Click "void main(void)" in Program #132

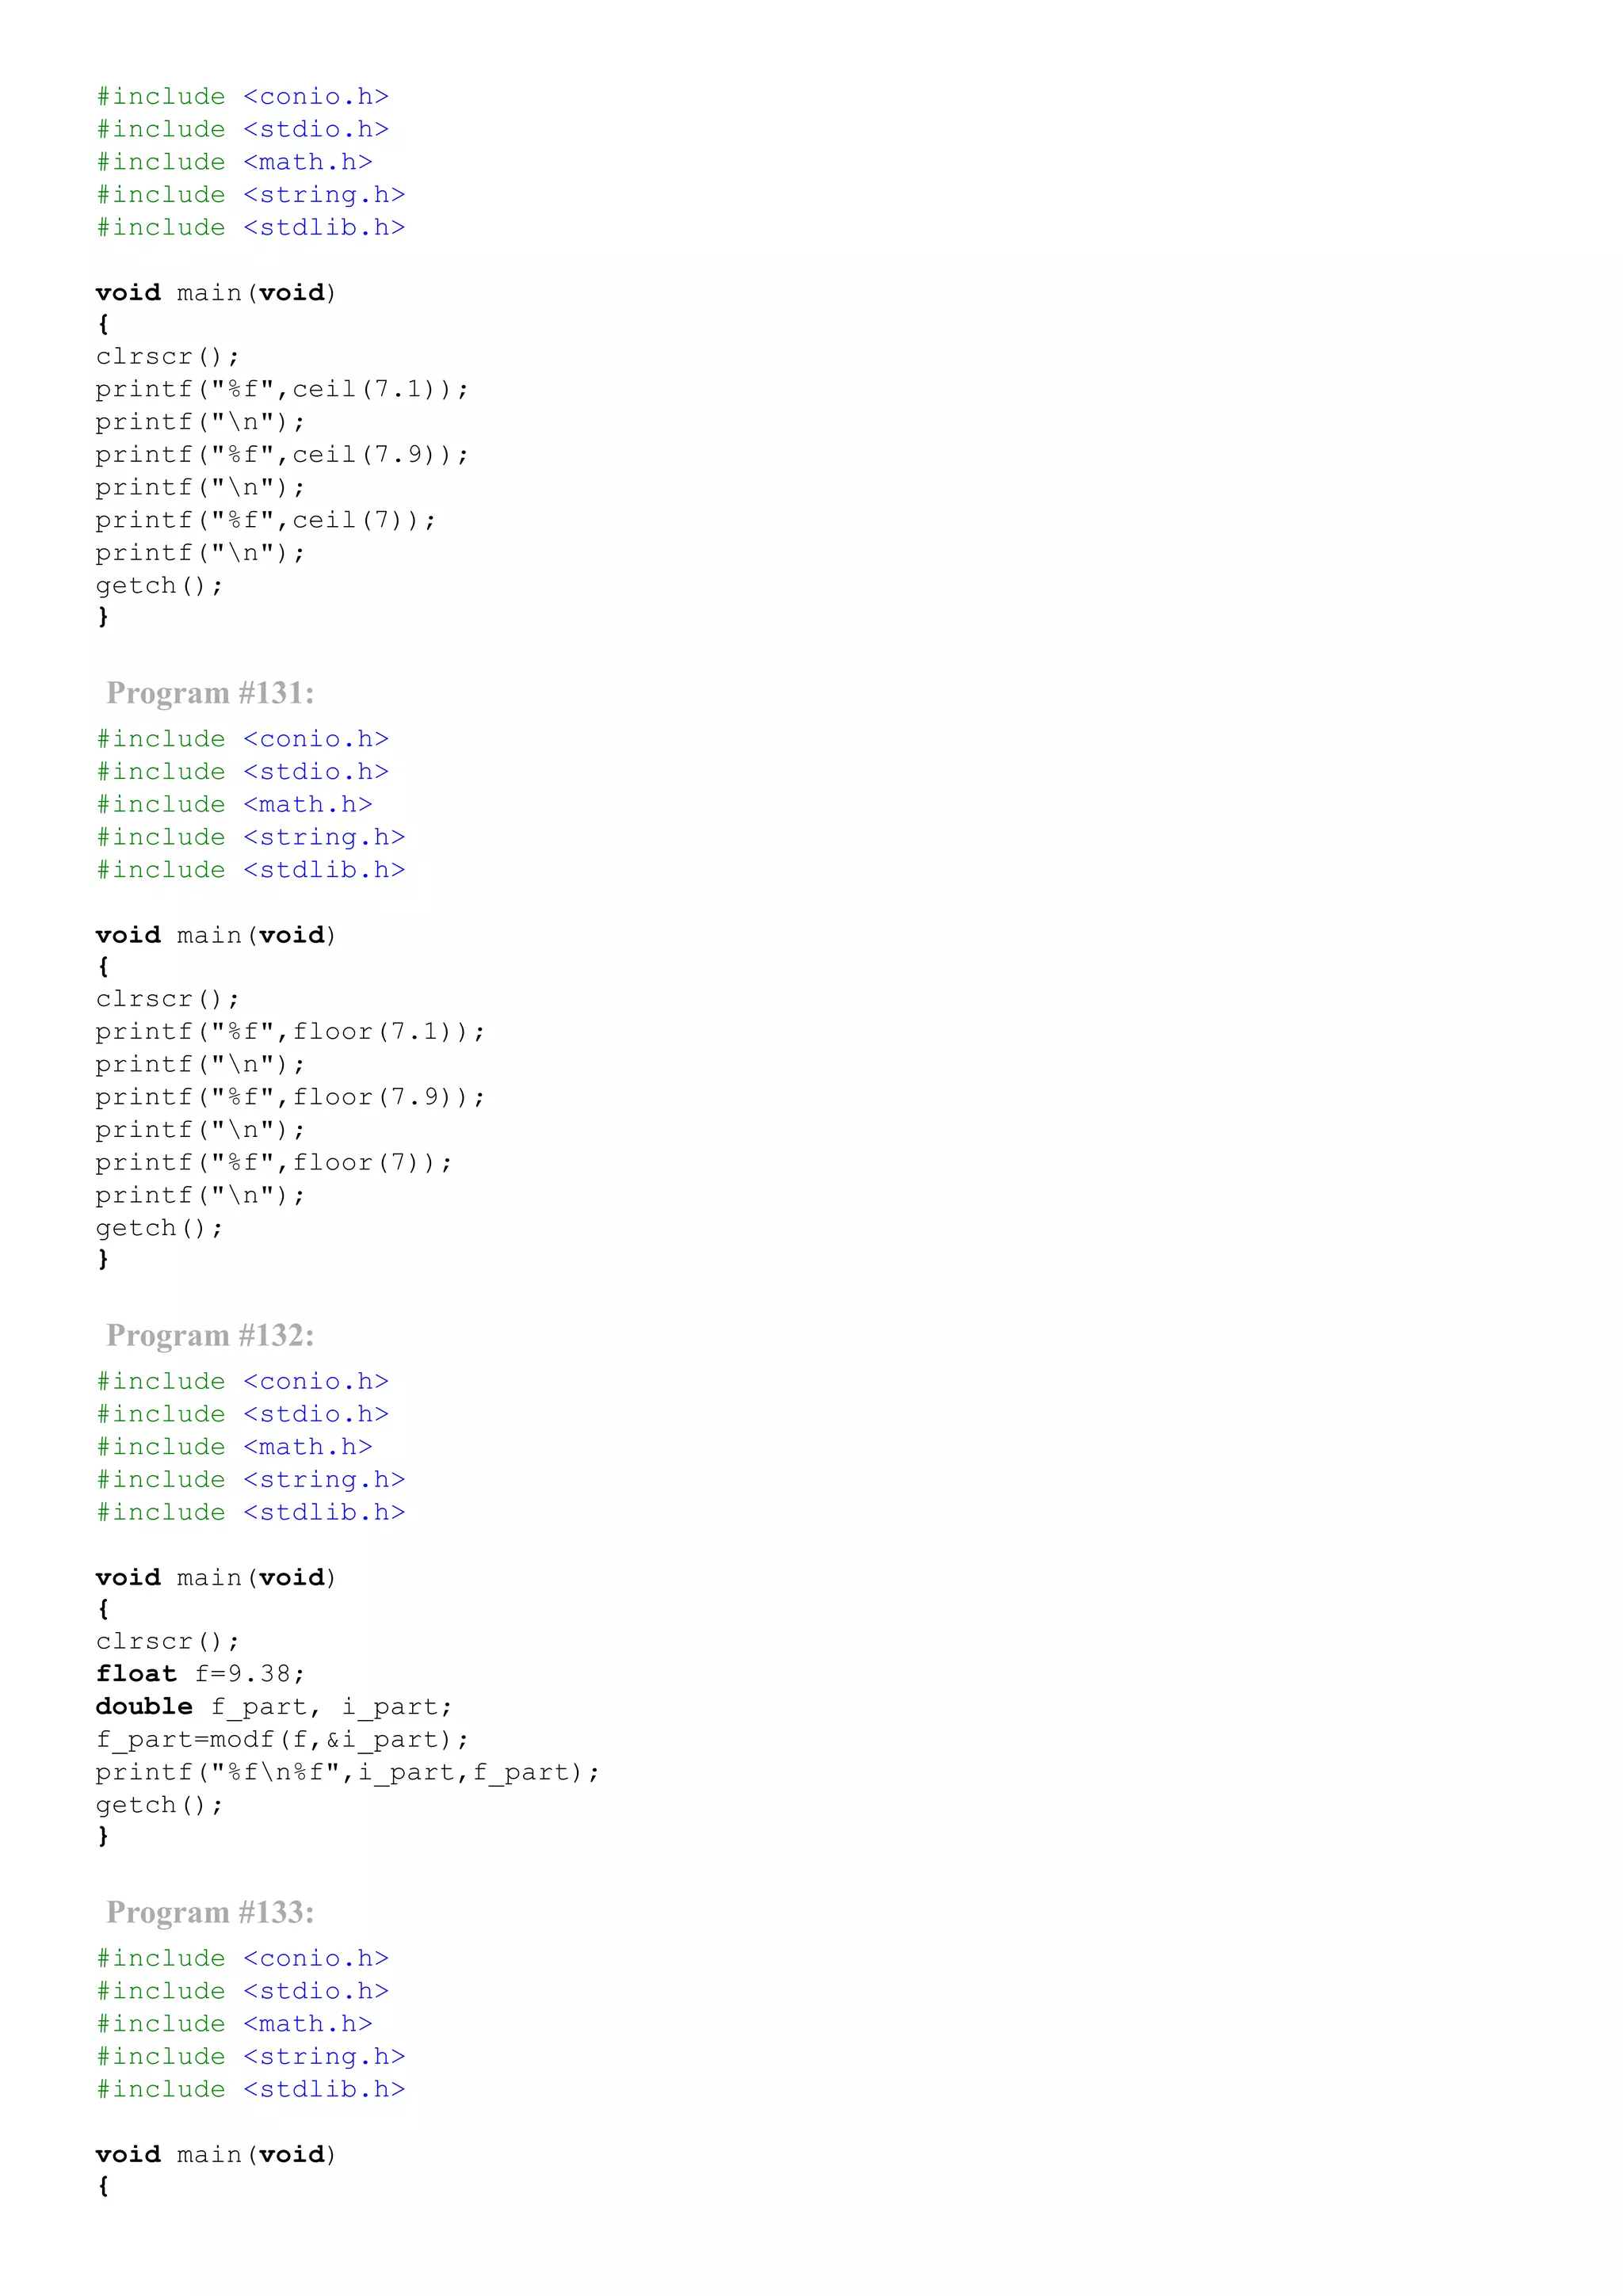click(216, 1577)
